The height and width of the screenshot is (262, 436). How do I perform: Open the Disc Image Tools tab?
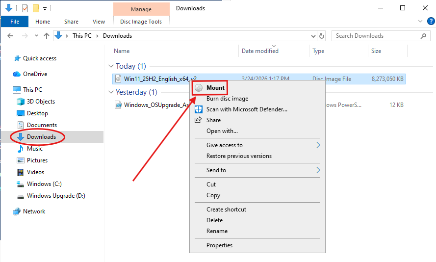(x=141, y=22)
